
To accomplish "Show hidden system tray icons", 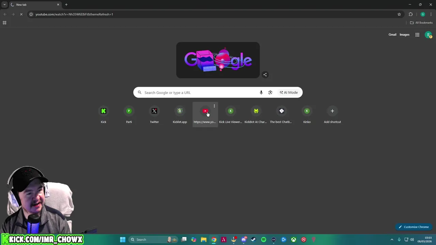I will (392, 240).
